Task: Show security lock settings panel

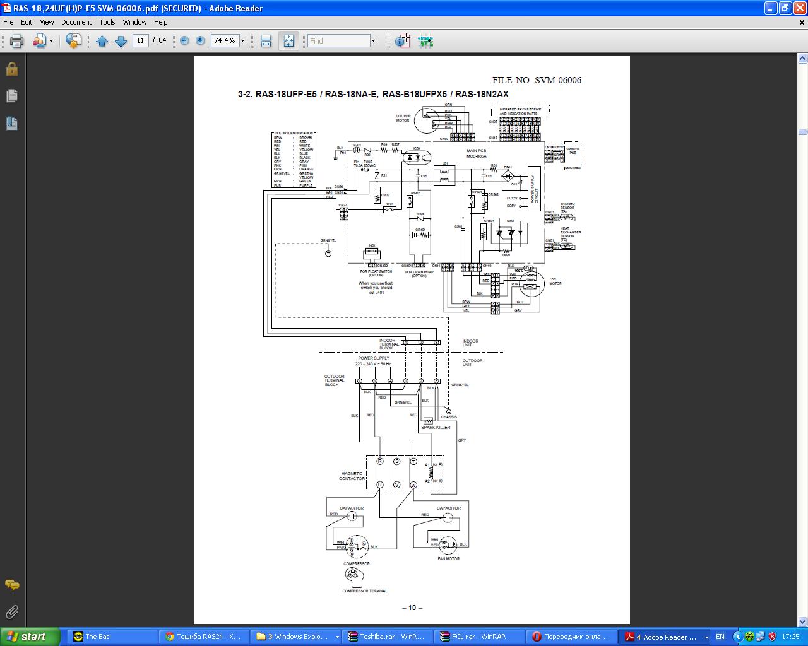Action: pyautogui.click(x=11, y=69)
